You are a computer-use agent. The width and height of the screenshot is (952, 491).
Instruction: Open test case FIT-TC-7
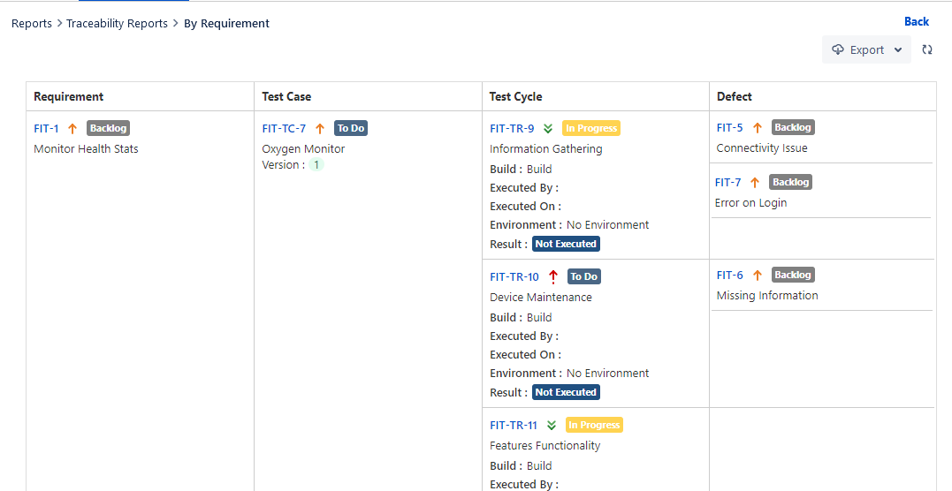(x=284, y=128)
